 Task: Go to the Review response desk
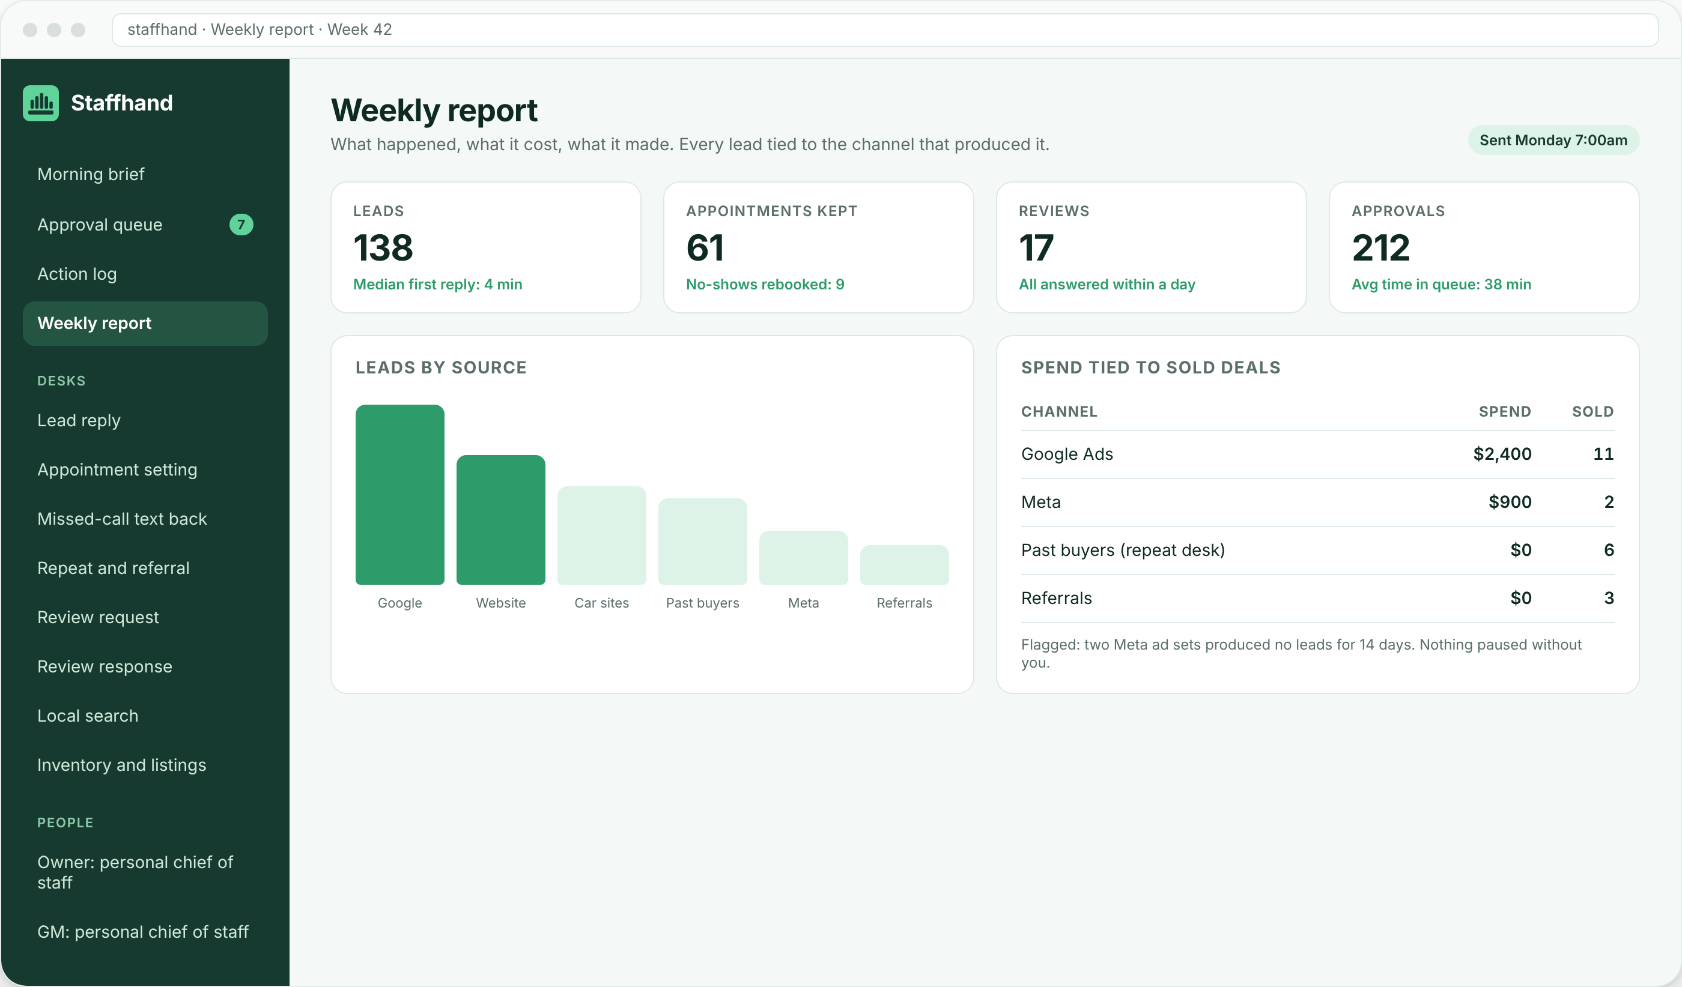pyautogui.click(x=145, y=667)
